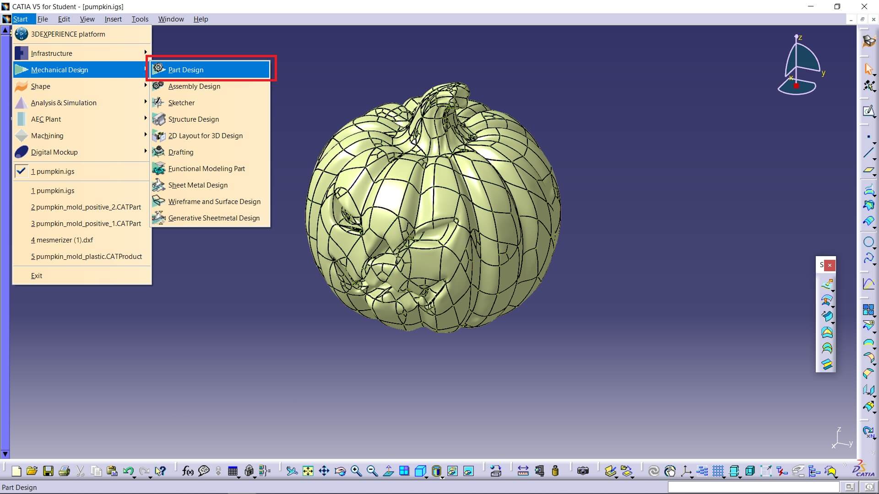Click Fit All In icon
879x494 pixels.
click(308, 471)
